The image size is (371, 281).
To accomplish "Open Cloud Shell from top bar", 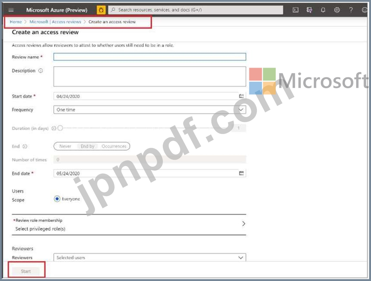I will pyautogui.click(x=295, y=10).
